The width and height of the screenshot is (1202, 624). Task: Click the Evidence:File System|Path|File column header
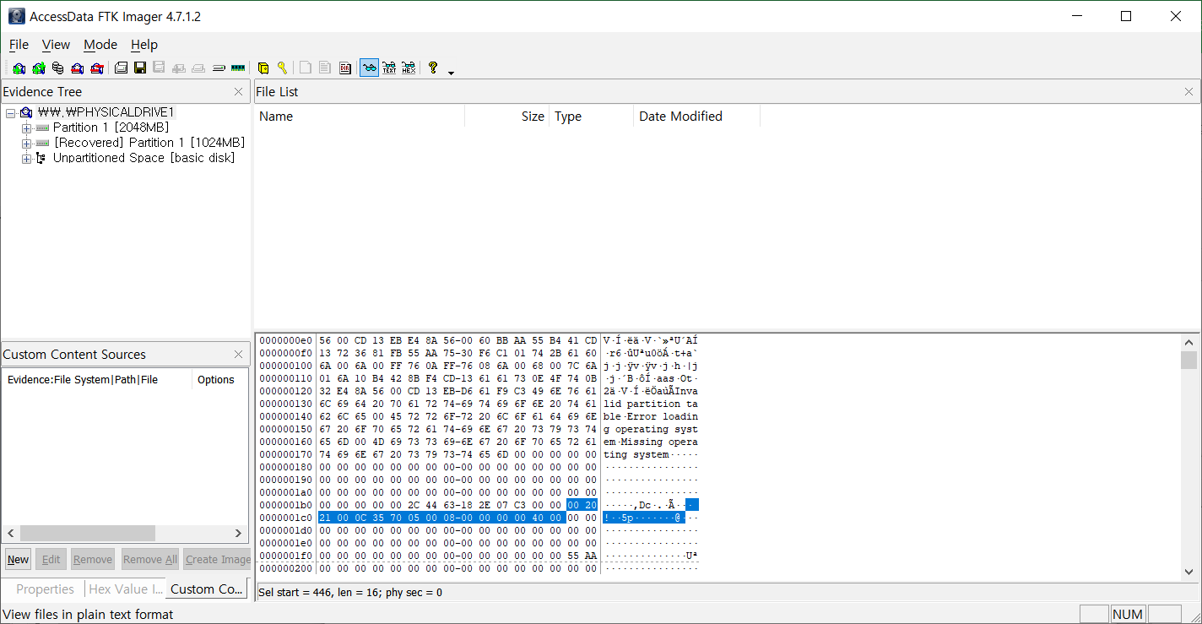coord(97,380)
